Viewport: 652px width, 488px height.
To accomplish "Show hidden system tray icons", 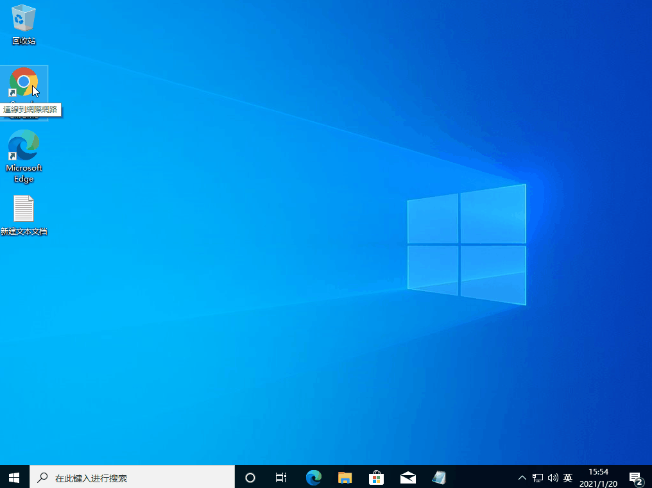I will point(522,478).
